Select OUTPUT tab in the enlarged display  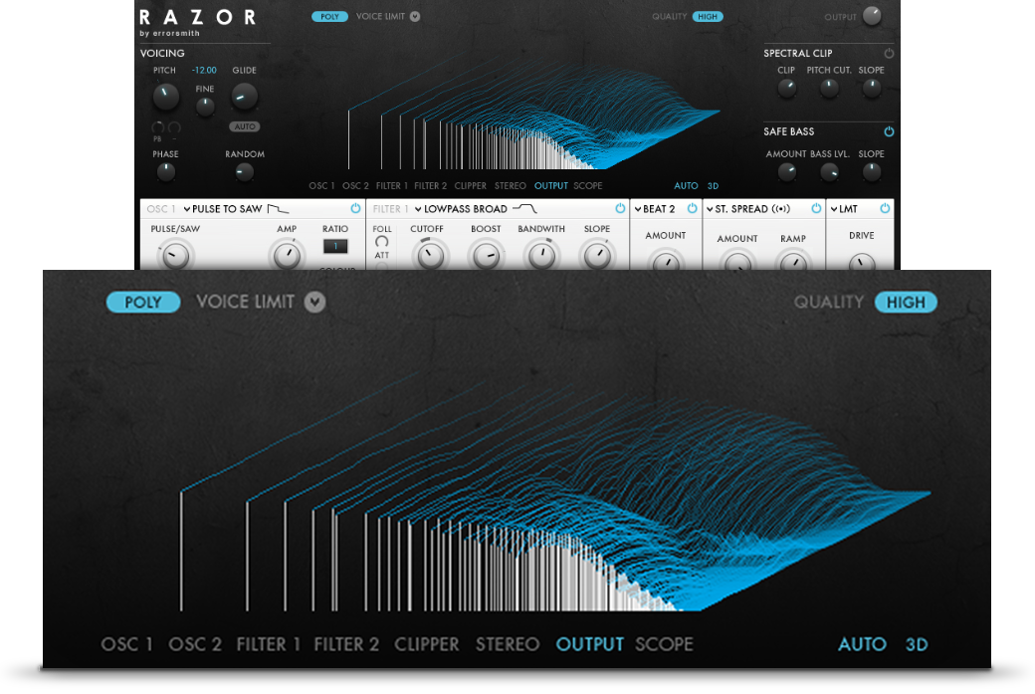pyautogui.click(x=589, y=644)
